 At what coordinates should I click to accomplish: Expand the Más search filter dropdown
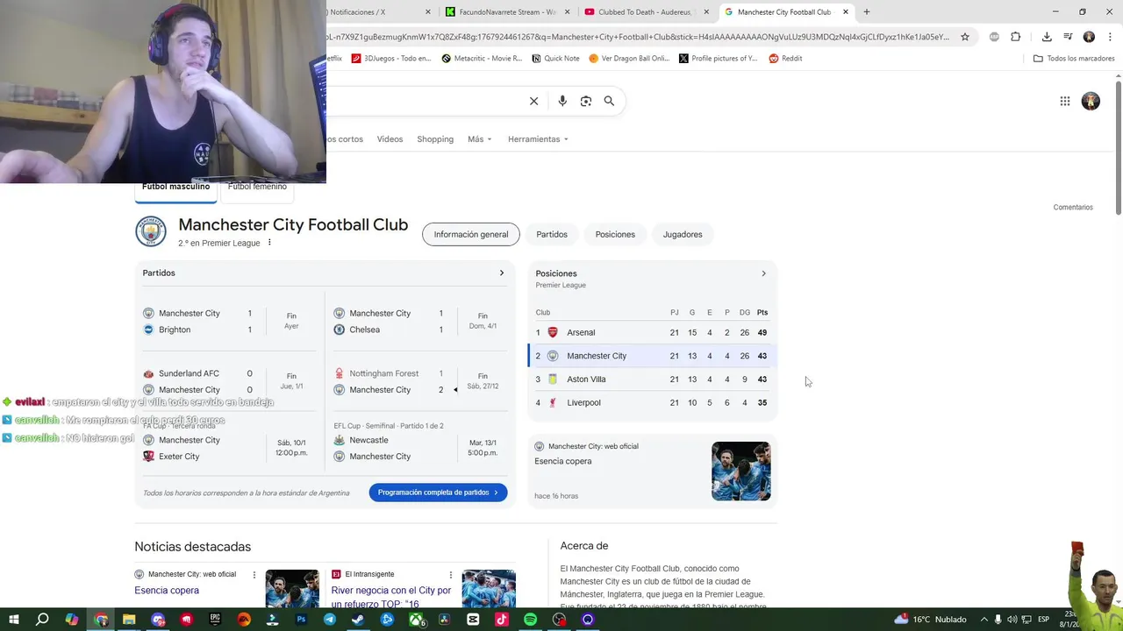pos(480,139)
